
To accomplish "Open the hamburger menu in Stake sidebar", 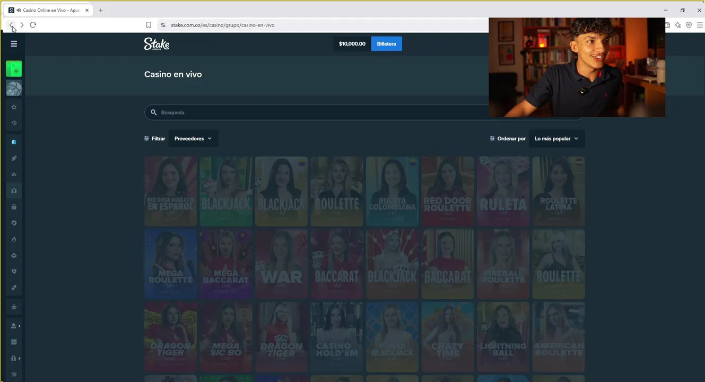I will [14, 44].
